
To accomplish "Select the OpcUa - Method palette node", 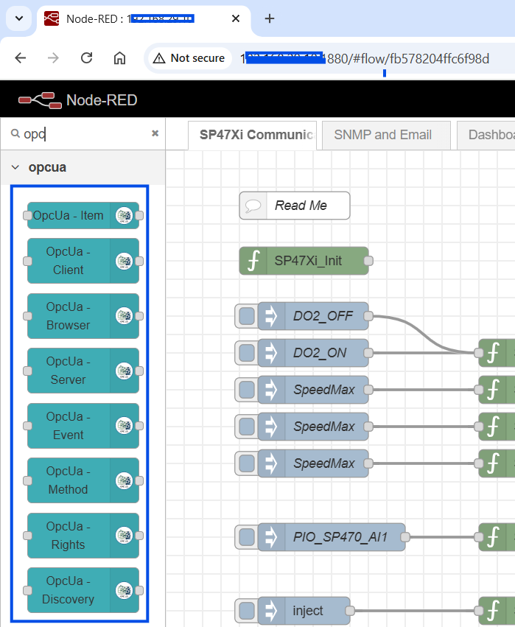I will [83, 480].
